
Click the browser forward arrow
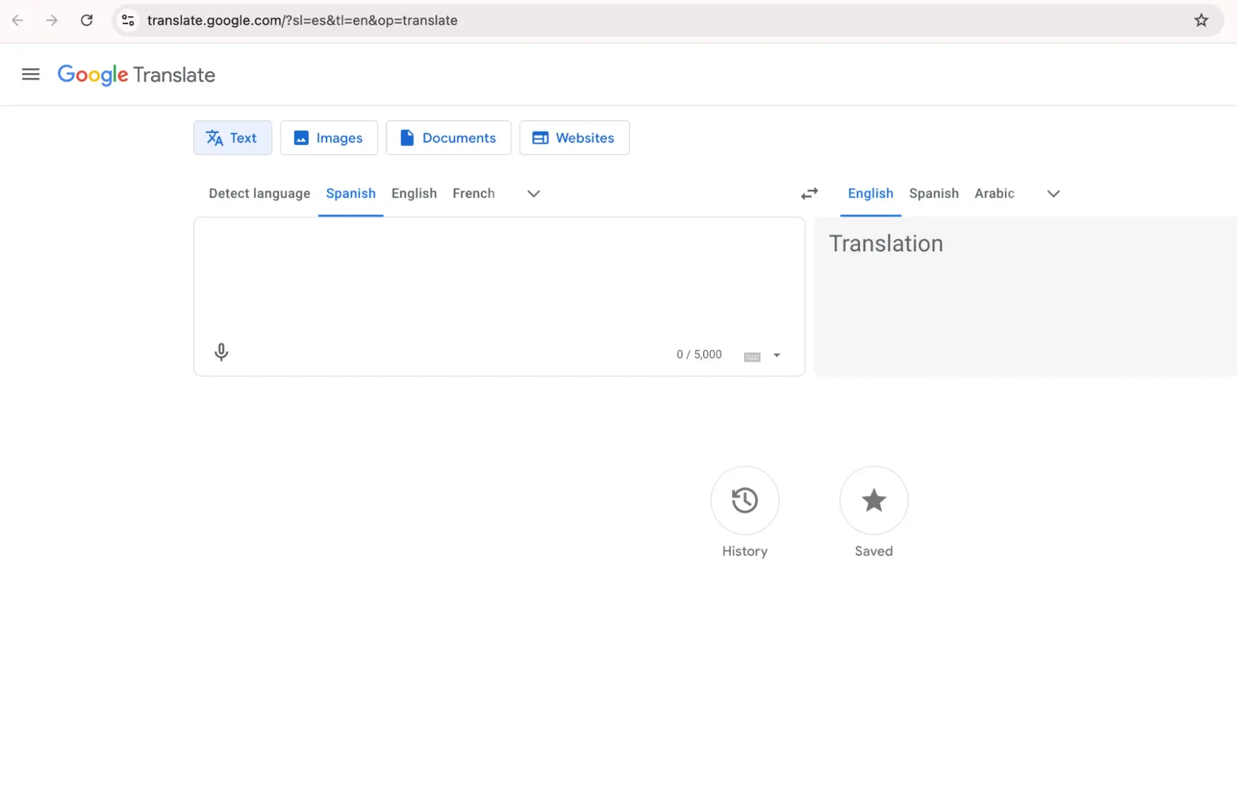tap(52, 20)
